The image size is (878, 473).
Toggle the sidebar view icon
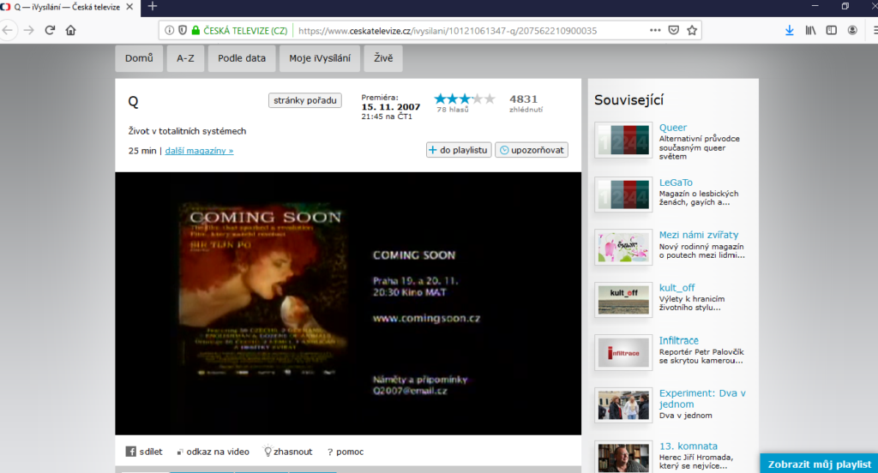click(832, 30)
